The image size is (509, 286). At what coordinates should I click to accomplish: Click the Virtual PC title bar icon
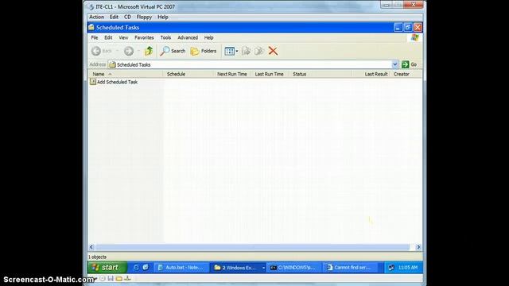[x=91, y=6]
